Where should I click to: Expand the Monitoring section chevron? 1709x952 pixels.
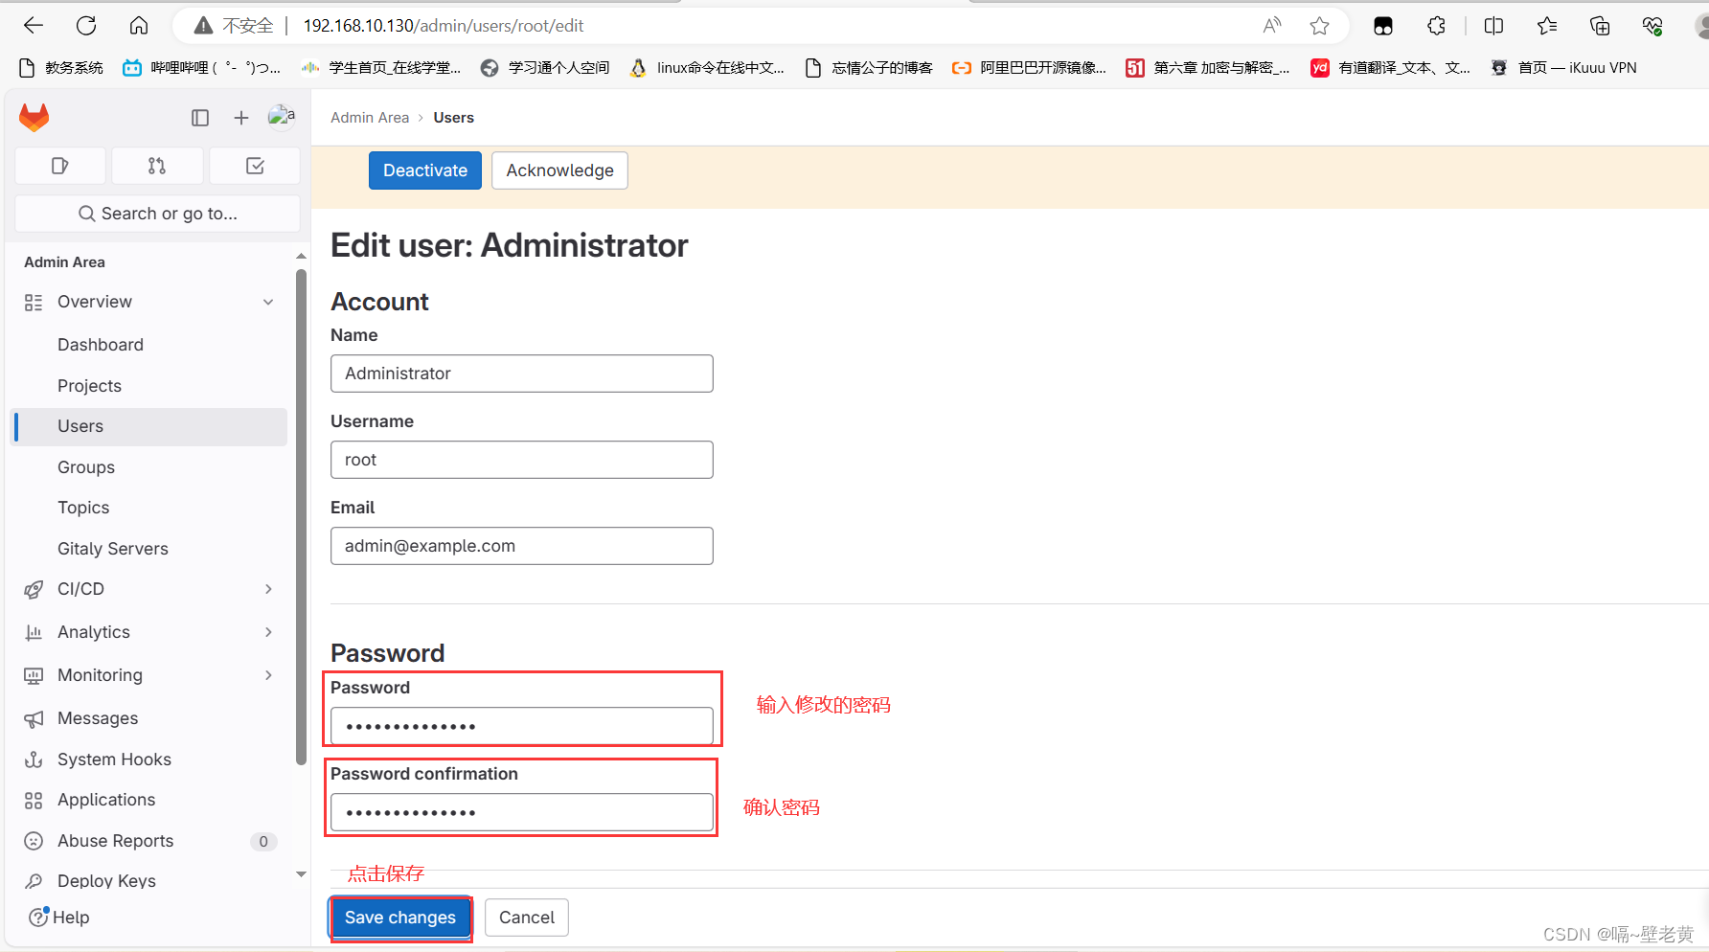[268, 675]
